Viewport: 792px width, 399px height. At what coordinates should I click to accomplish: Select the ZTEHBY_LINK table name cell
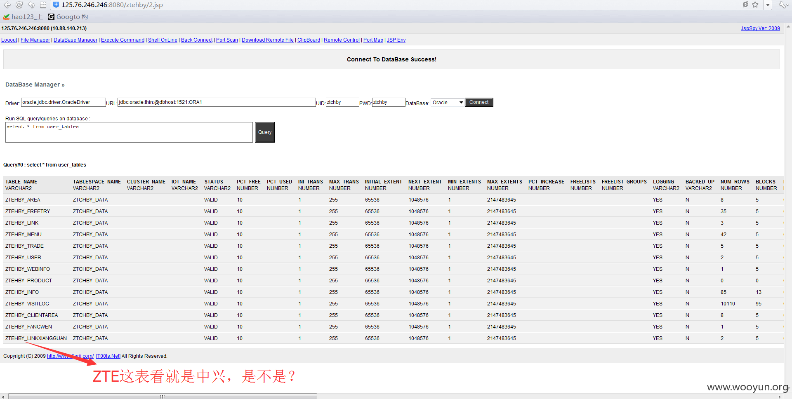pos(22,223)
